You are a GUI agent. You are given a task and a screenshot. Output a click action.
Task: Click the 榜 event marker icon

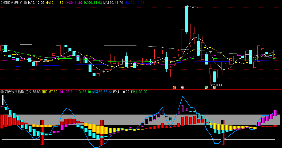point(214,88)
